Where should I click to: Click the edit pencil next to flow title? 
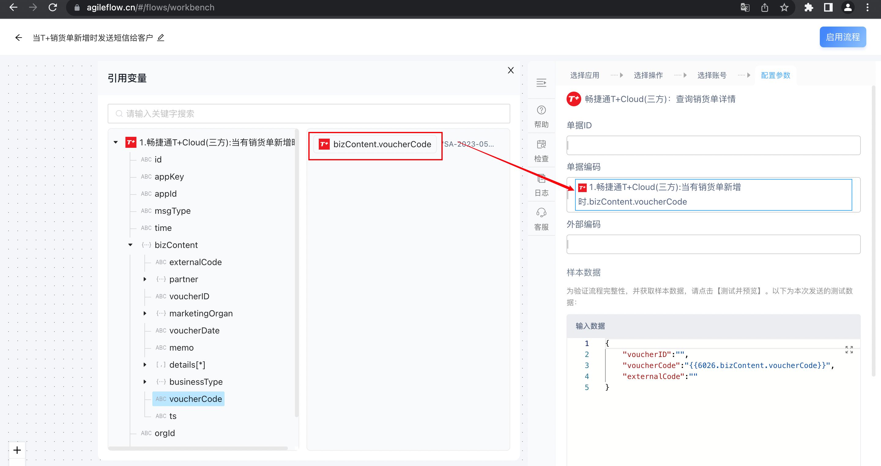pos(161,38)
